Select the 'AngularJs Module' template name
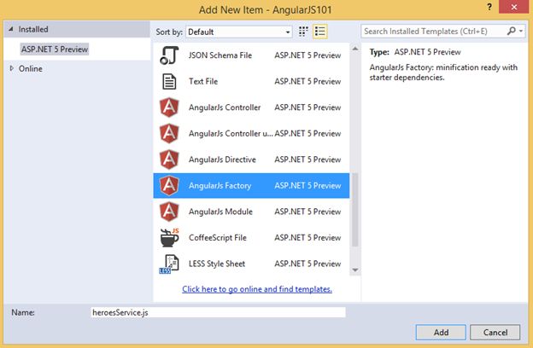This screenshot has height=348, width=533. click(220, 212)
